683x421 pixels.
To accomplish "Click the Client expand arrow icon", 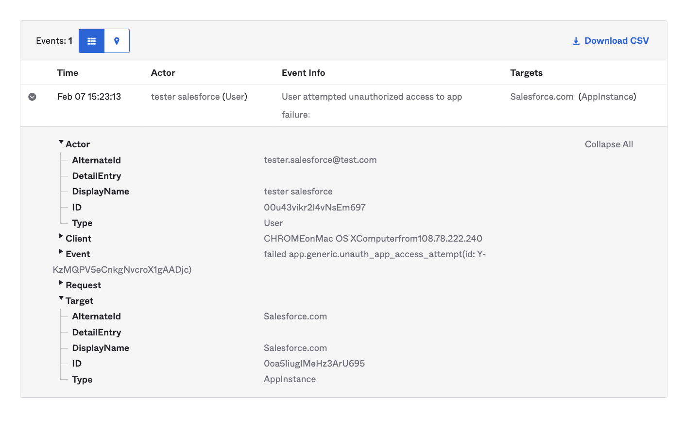I will click(61, 236).
